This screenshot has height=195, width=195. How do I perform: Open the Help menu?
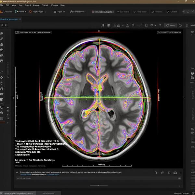point(62,5)
